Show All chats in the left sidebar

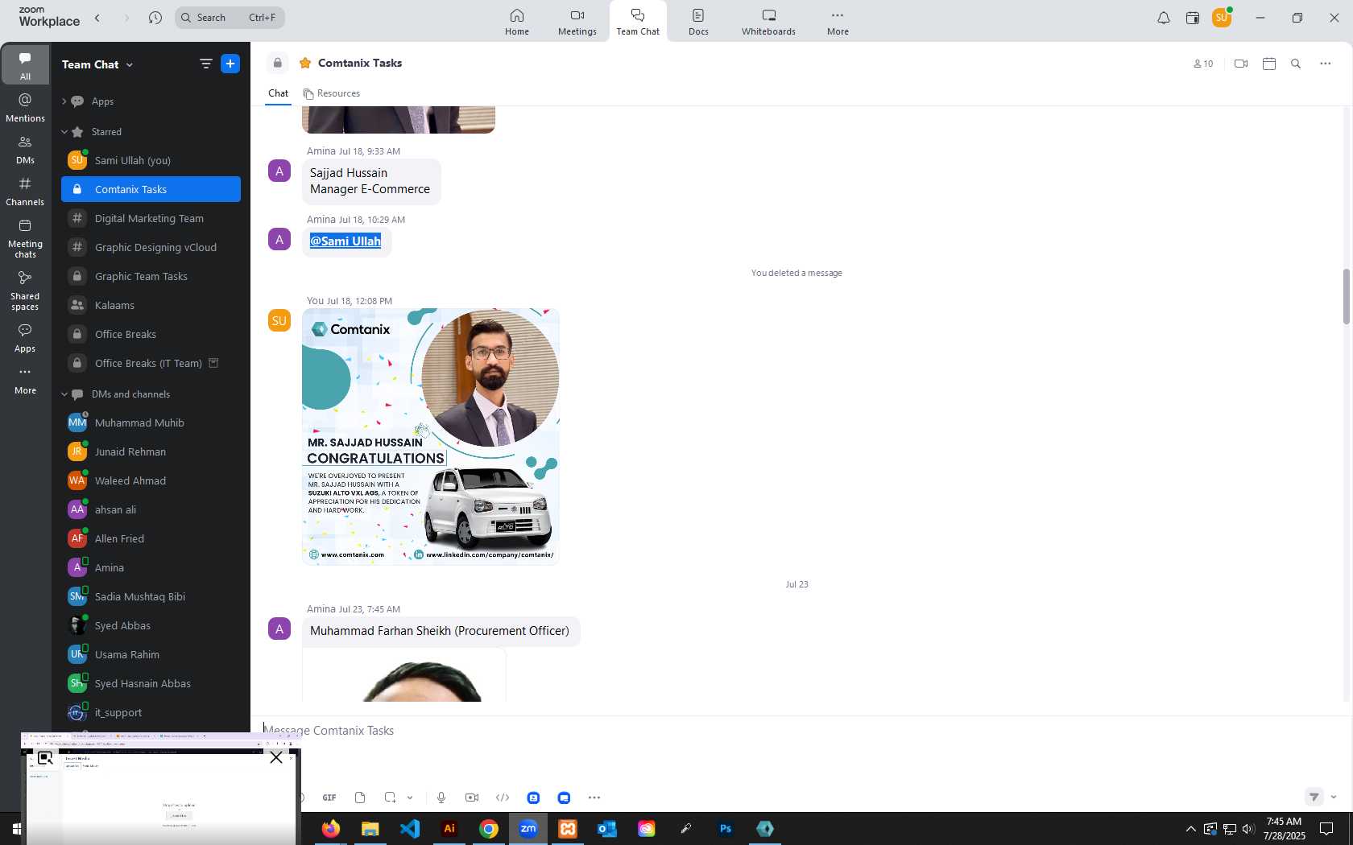26,66
